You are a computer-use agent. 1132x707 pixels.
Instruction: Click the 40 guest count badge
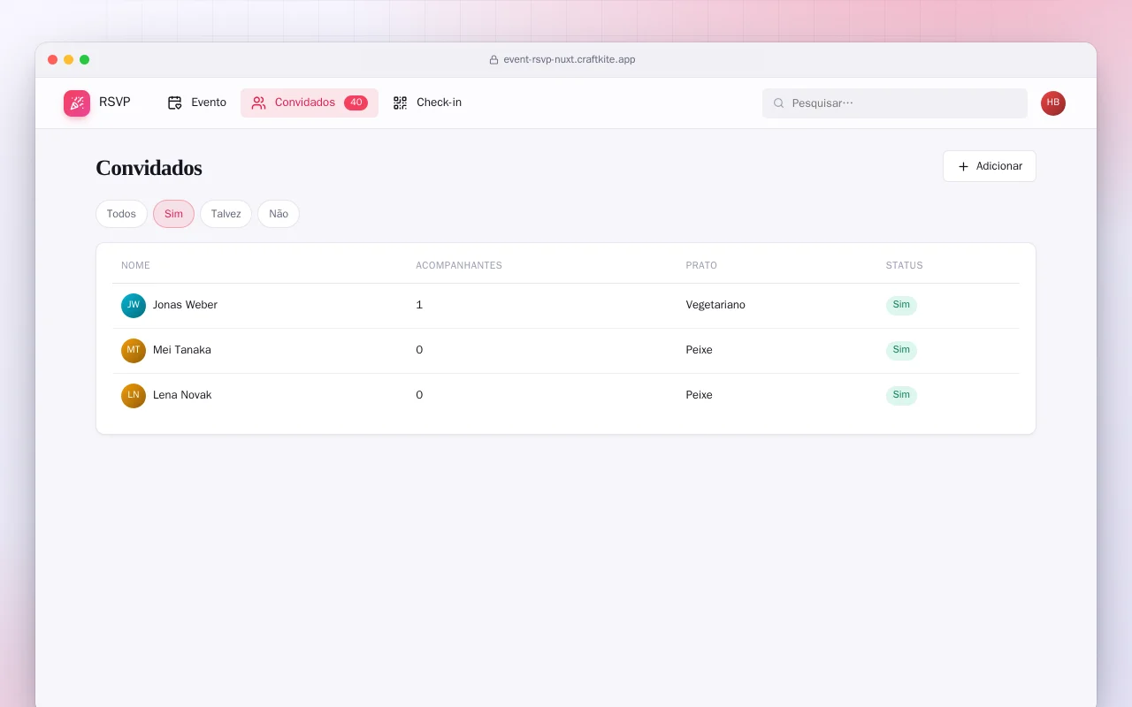(x=356, y=103)
